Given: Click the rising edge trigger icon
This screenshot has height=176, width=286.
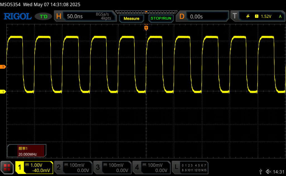Looking at the screenshot, I should tap(248, 16).
